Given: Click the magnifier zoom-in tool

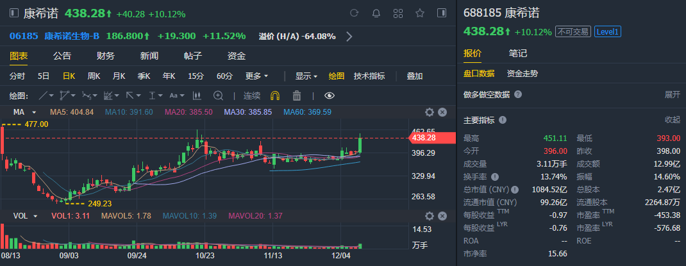Looking at the screenshot, I should pyautogui.click(x=219, y=96).
